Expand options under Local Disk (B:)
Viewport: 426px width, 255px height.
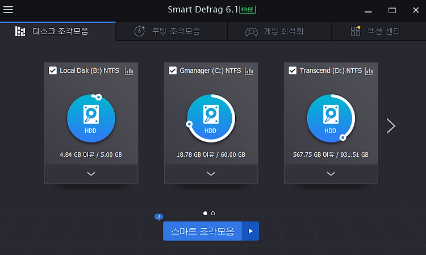tap(91, 174)
